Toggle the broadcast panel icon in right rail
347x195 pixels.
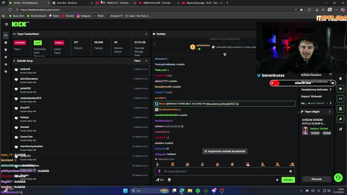point(340,99)
